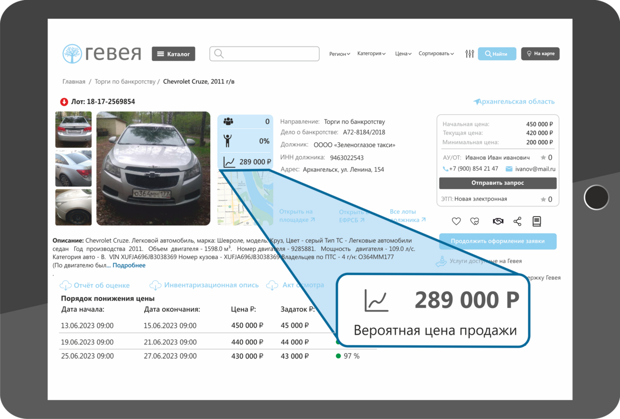Click Продолжить оформление заявки button
This screenshot has height=419, width=620.
click(x=498, y=241)
